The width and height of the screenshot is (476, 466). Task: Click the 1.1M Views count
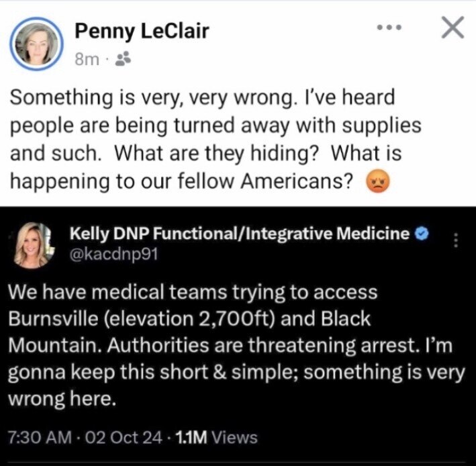pyautogui.click(x=215, y=438)
